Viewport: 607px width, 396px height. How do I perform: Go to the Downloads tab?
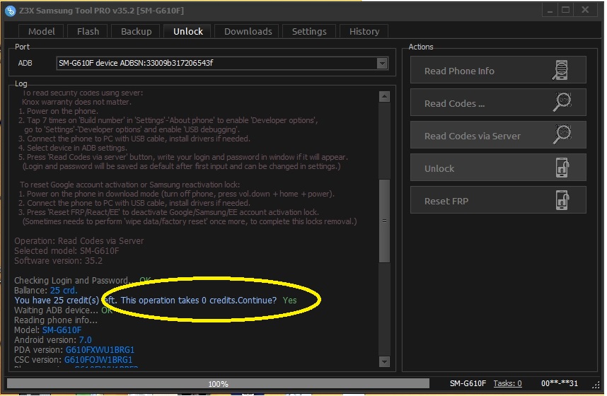point(248,31)
